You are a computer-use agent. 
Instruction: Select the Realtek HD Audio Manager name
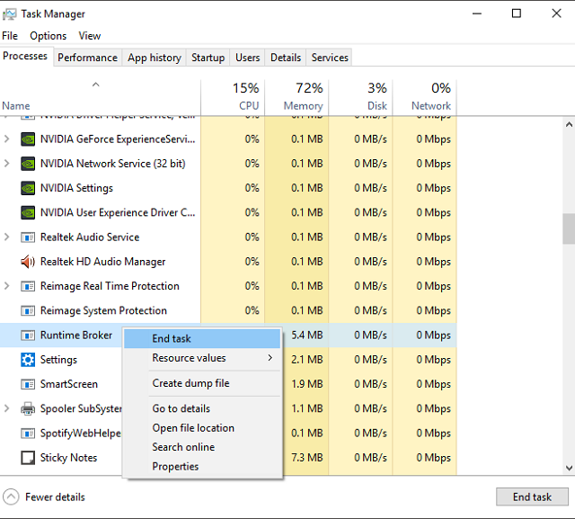pos(102,262)
